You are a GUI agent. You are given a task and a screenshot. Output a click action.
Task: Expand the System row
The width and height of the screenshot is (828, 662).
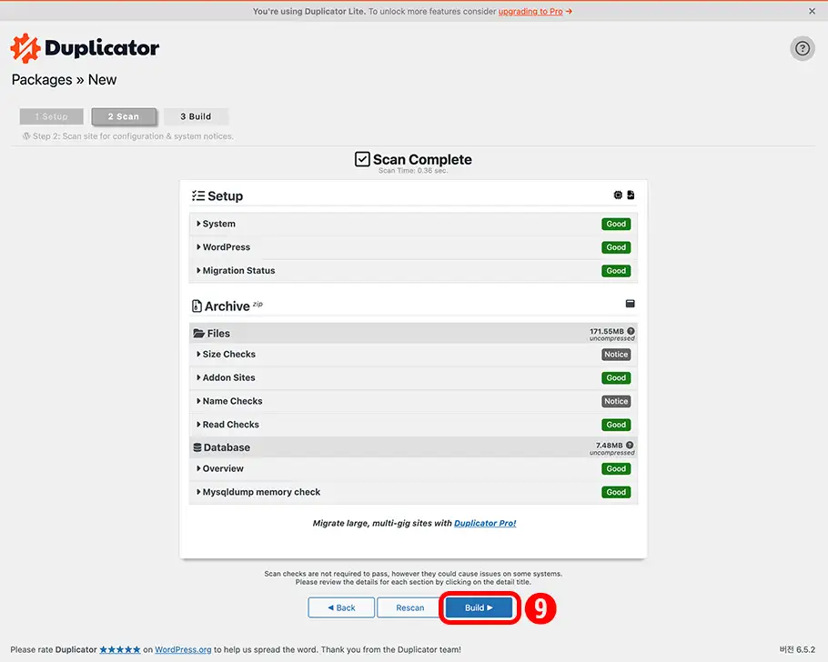coord(413,224)
